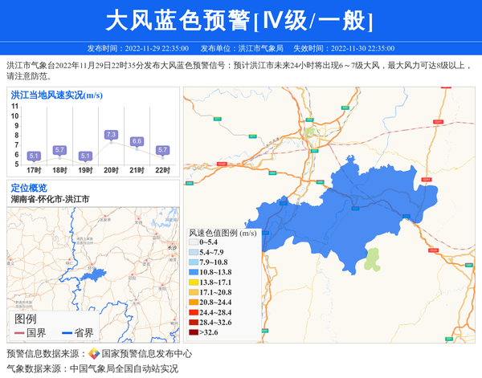Select the 10.8~13.8 blue legend swatch

click(x=194, y=274)
